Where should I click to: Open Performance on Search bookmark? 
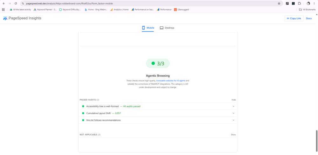[143, 10]
